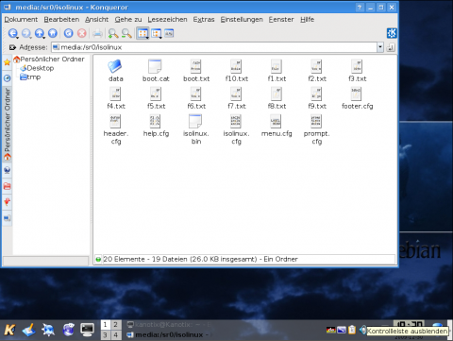Switch to virtual desktop 2
453x341 pixels.
[115, 325]
